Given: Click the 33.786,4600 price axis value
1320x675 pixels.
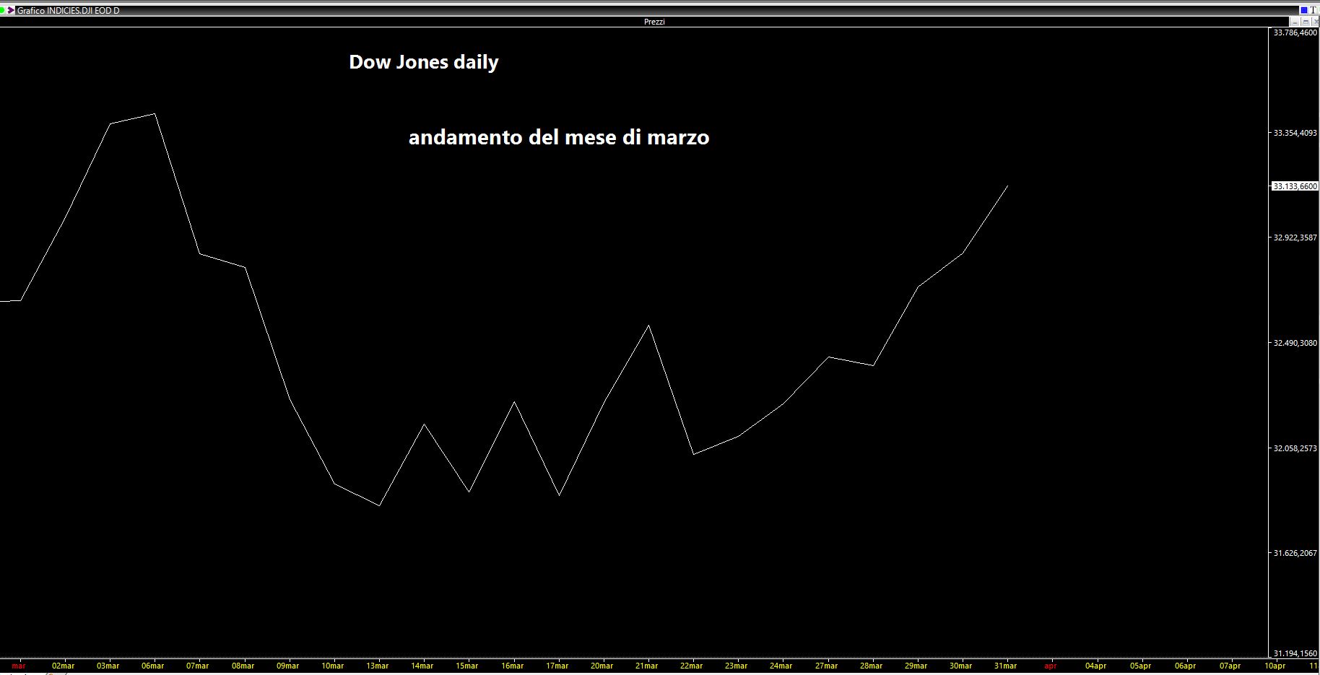Looking at the screenshot, I should pyautogui.click(x=1295, y=32).
